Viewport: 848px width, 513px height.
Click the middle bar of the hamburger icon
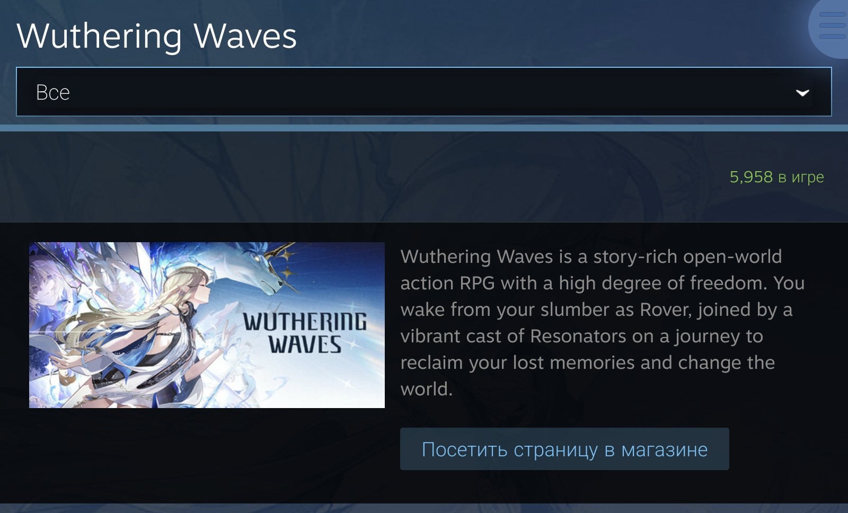(833, 25)
